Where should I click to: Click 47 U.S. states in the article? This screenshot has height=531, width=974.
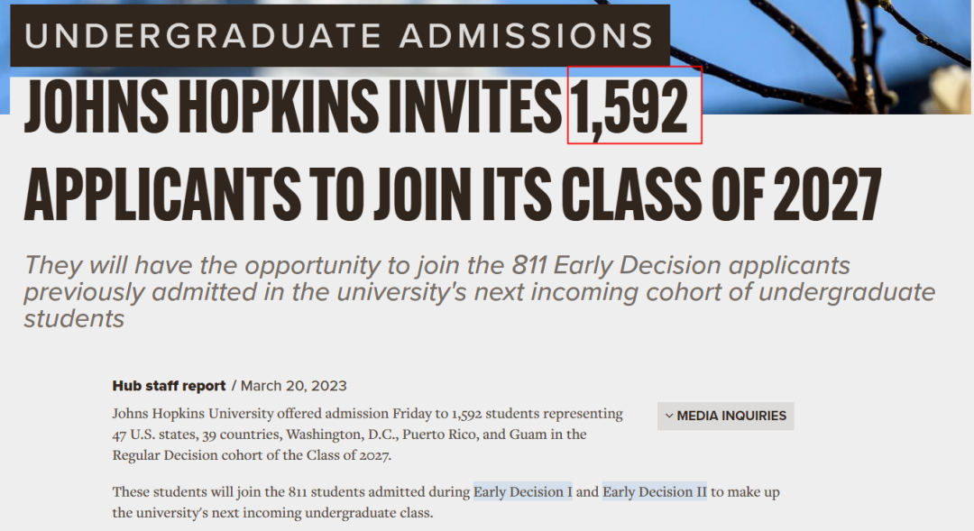[153, 435]
